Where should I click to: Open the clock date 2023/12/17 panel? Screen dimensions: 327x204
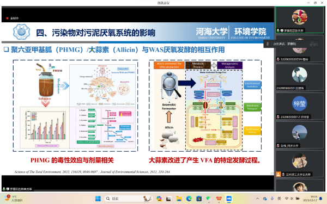pos(310,199)
